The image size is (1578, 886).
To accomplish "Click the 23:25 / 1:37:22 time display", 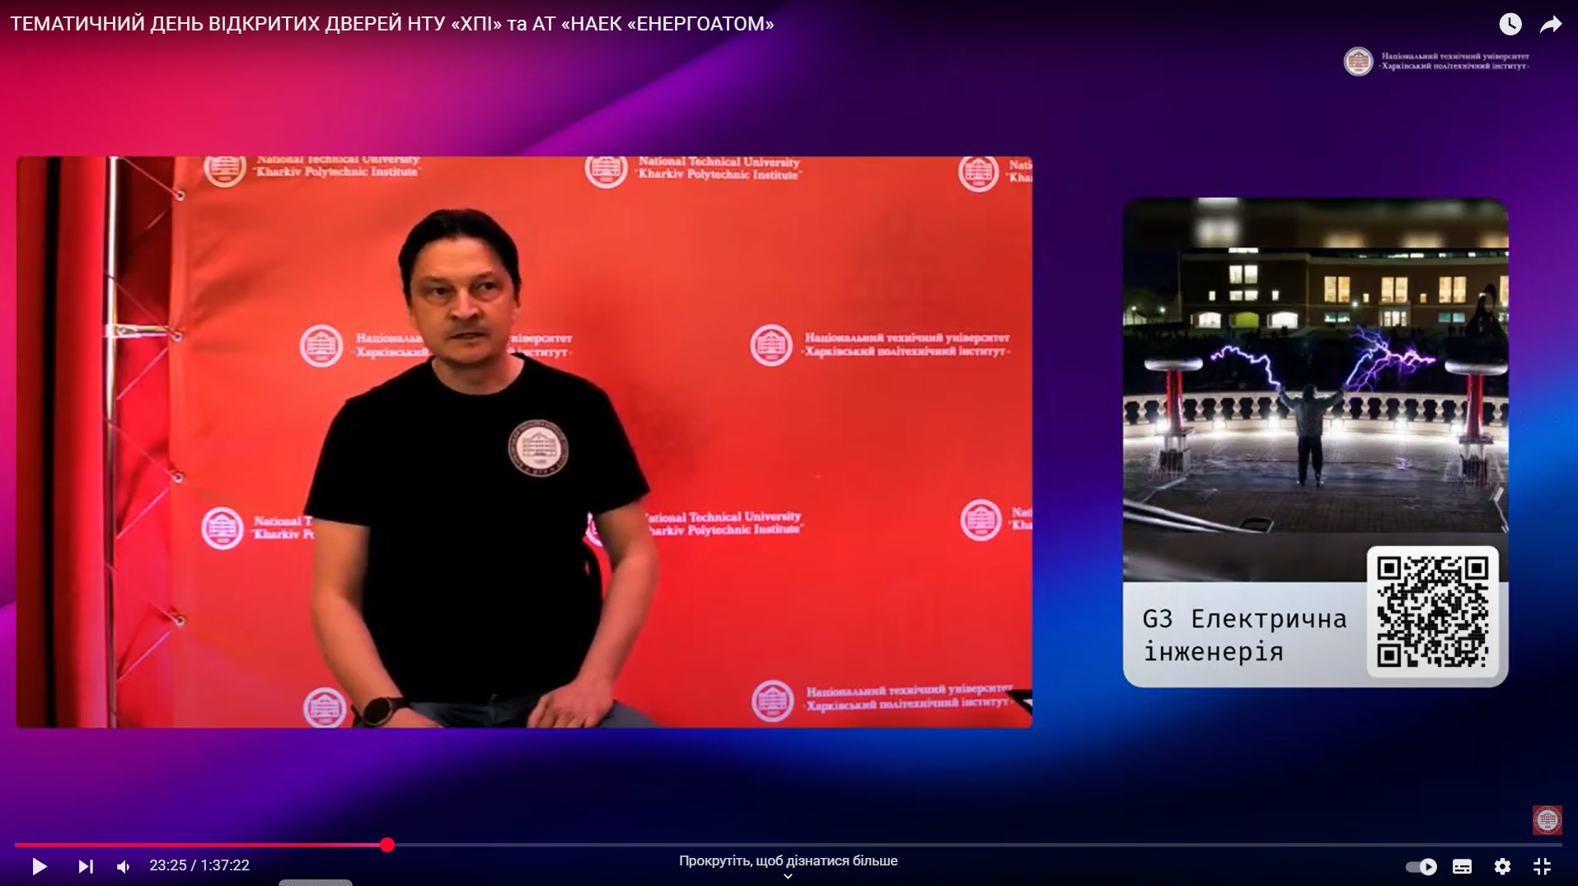I will point(199,865).
